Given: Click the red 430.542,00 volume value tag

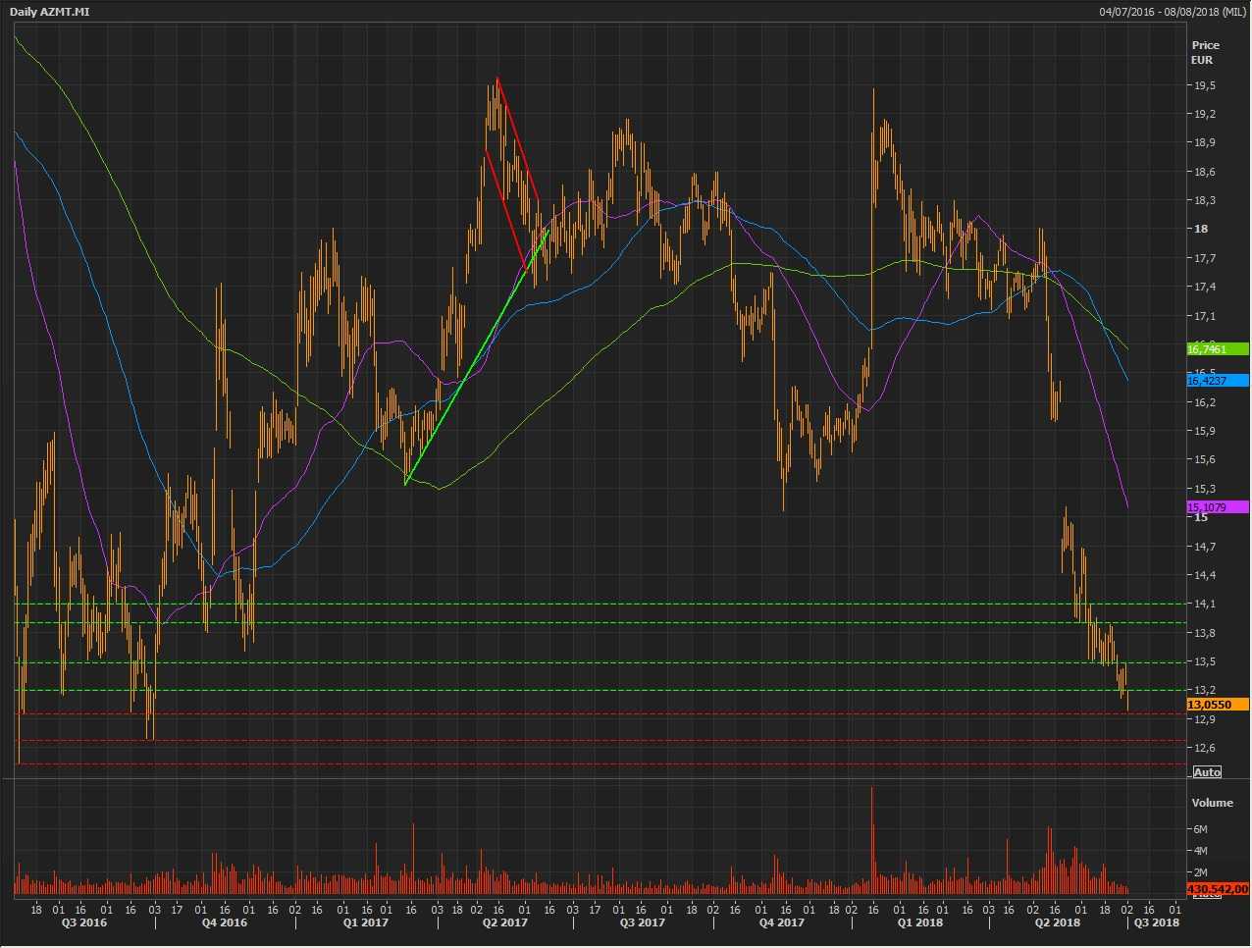Looking at the screenshot, I should [x=1217, y=889].
